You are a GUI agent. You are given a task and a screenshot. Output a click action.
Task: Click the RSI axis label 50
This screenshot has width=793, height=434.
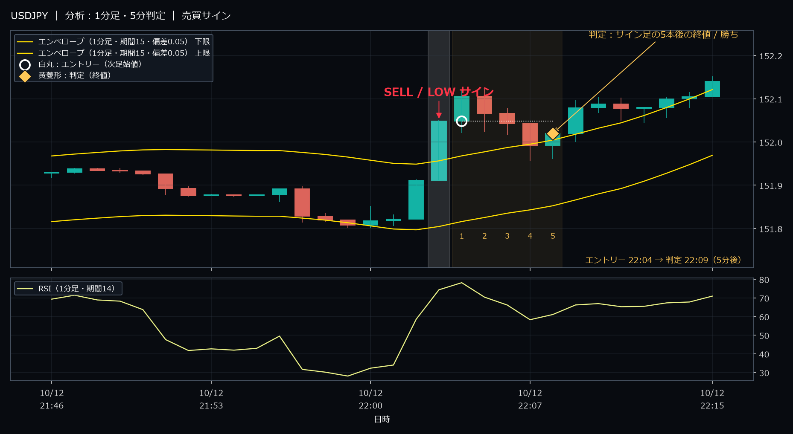764,336
